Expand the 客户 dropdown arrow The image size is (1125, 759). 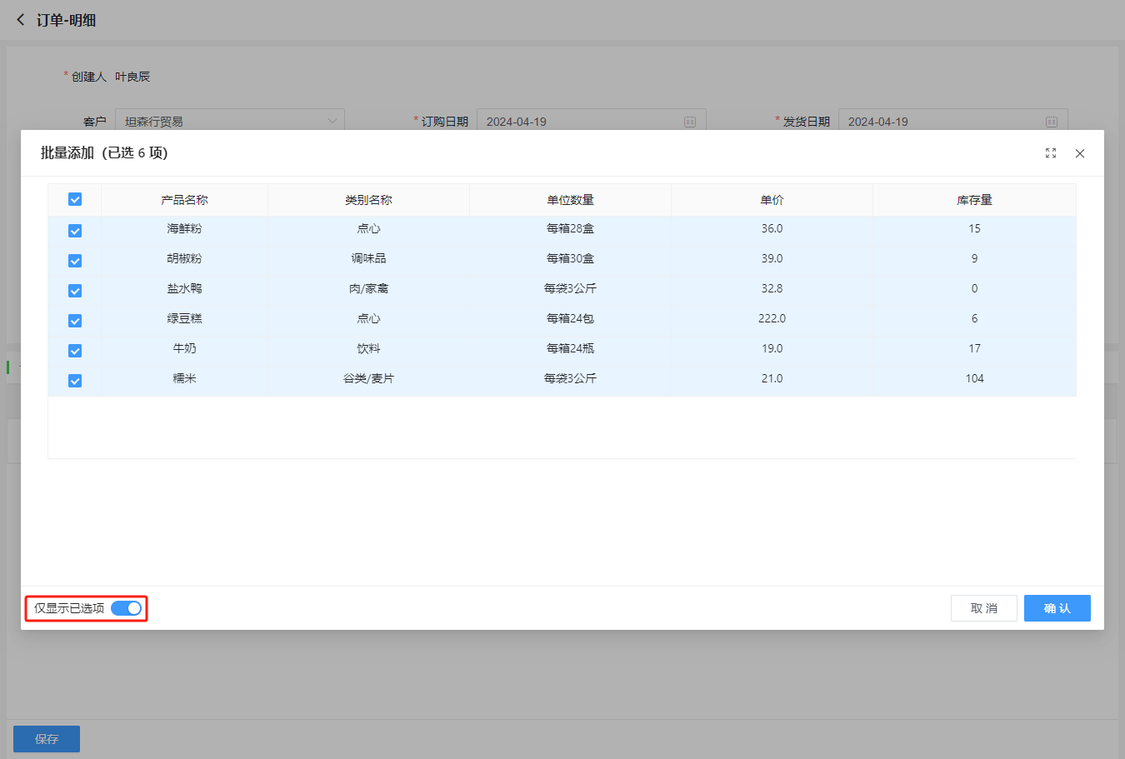point(332,122)
